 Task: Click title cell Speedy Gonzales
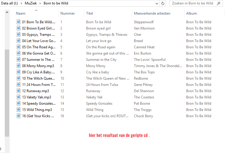coord(99,103)
